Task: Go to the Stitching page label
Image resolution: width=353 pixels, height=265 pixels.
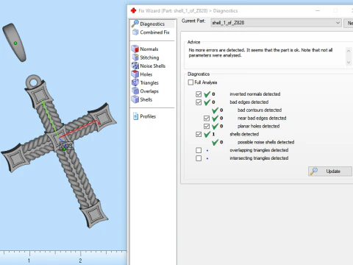Action: [149, 57]
